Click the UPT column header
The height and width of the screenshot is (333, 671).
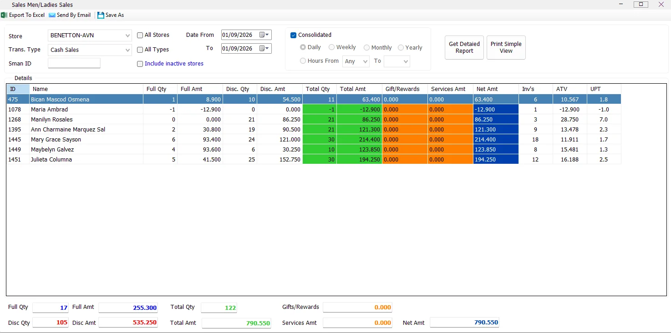click(x=604, y=89)
